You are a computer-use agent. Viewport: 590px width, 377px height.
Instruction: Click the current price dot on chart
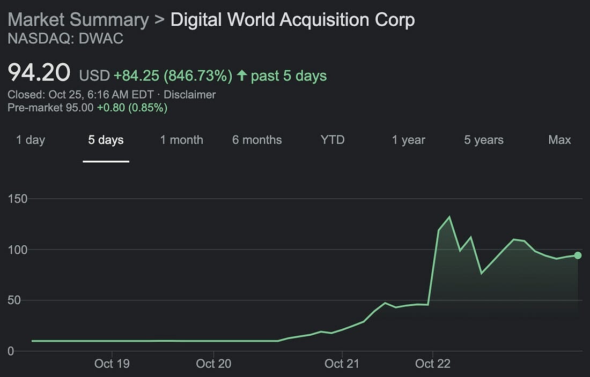coord(578,255)
